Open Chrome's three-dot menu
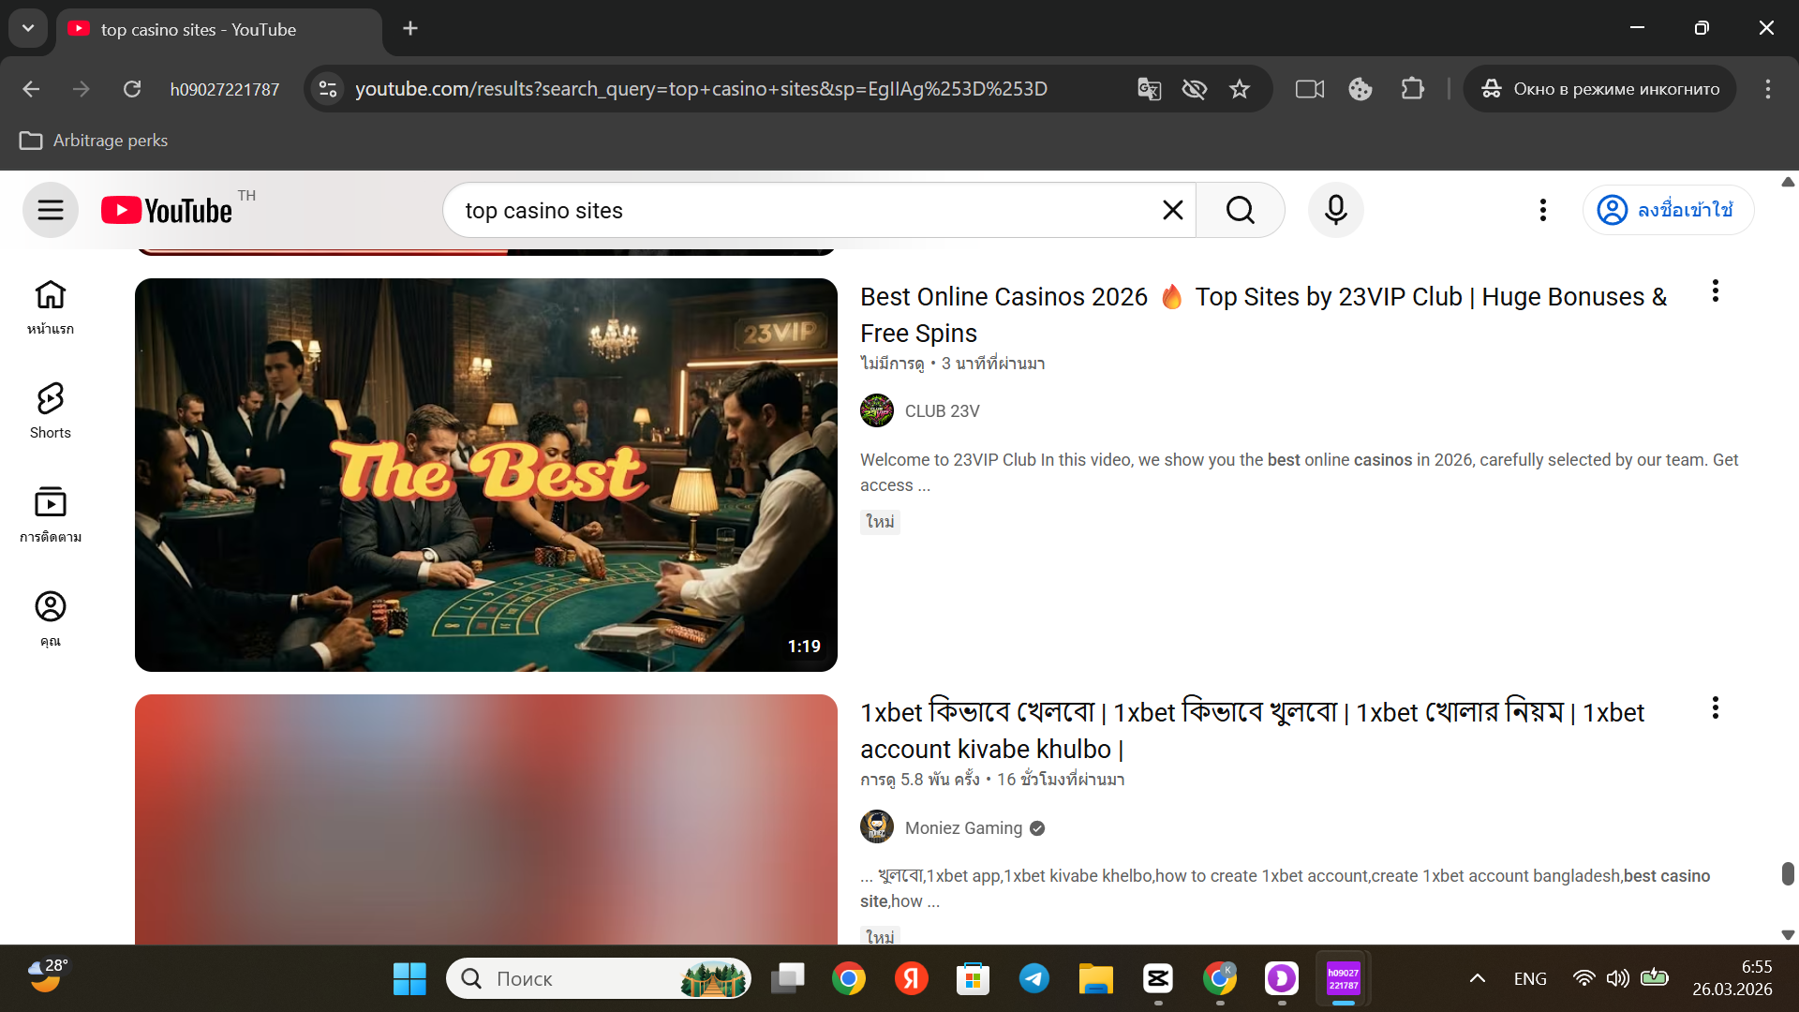The width and height of the screenshot is (1799, 1012). (x=1768, y=89)
